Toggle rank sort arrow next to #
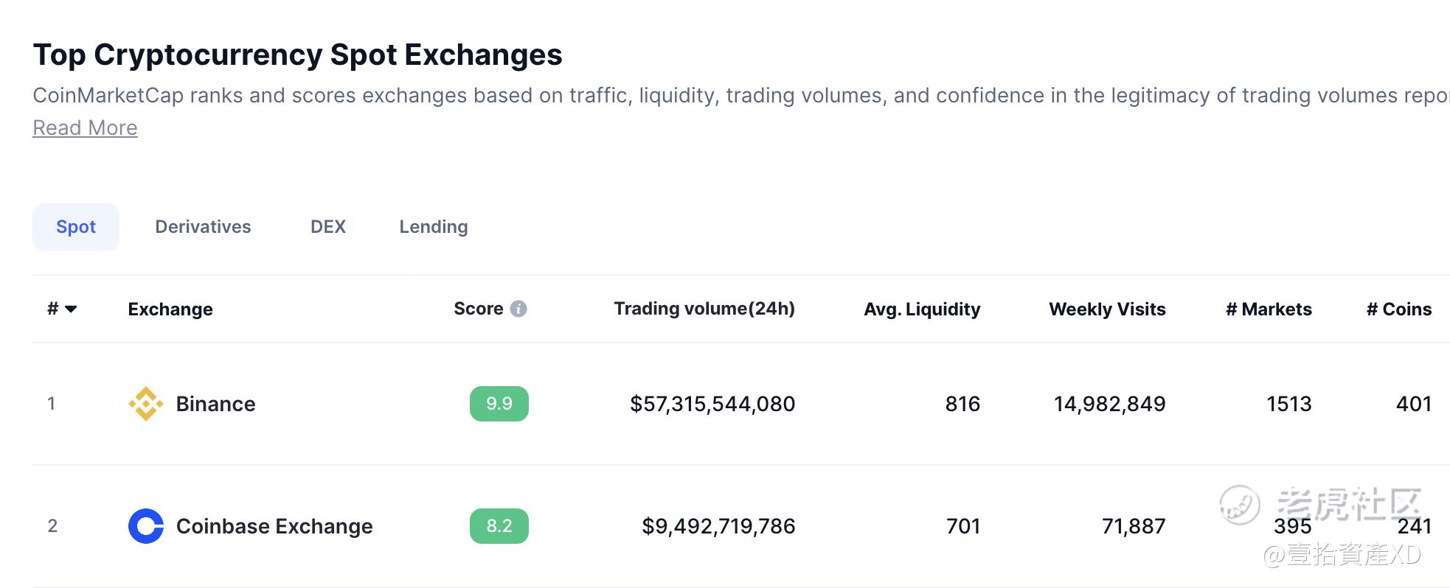Image resolution: width=1450 pixels, height=588 pixels. [x=71, y=309]
